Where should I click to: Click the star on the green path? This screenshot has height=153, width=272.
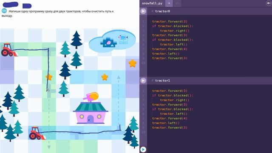[49, 77]
